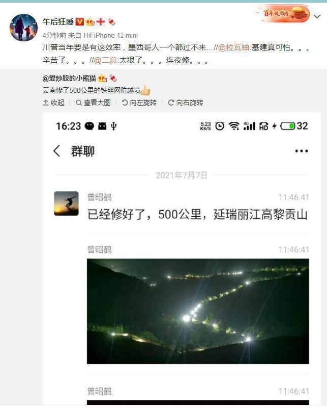This screenshot has height=408, width=327.
Task: Open the post options chevron at top right
Action: [317, 17]
